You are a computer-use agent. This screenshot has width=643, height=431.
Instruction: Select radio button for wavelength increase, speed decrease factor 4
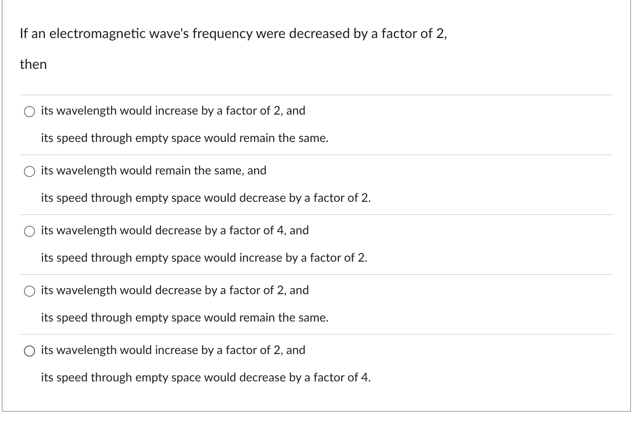(29, 351)
